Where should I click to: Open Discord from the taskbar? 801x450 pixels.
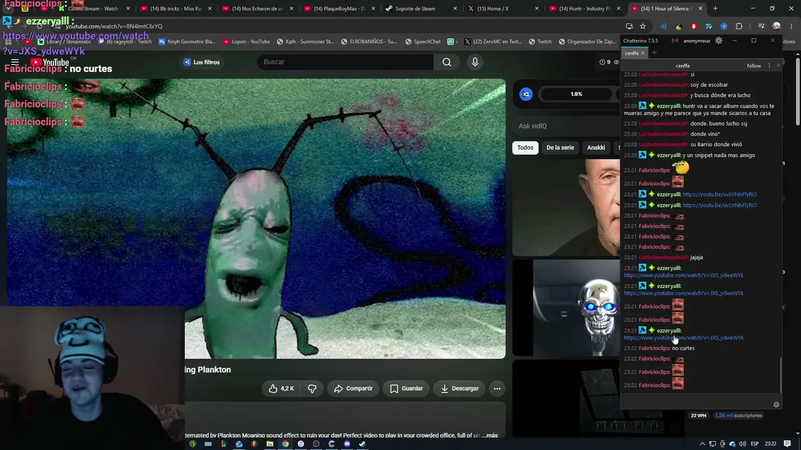[347, 444]
